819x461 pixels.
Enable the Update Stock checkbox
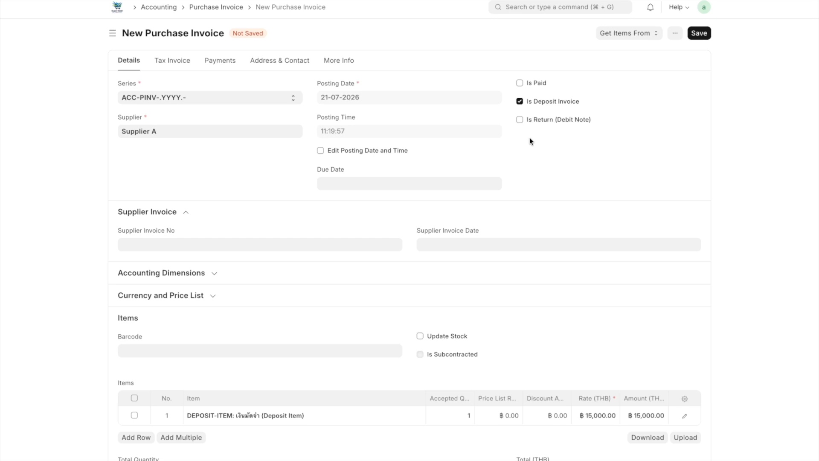tap(420, 336)
